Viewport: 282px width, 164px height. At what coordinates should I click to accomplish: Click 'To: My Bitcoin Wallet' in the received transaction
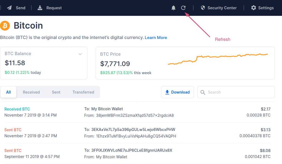pyautogui.click(x=104, y=109)
